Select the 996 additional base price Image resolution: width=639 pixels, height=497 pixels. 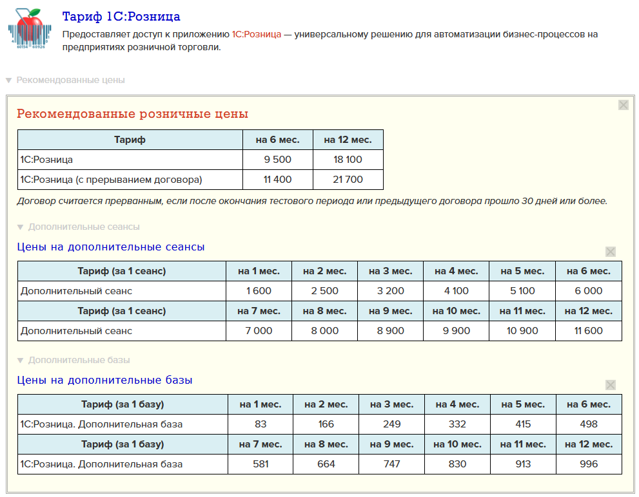tap(589, 464)
